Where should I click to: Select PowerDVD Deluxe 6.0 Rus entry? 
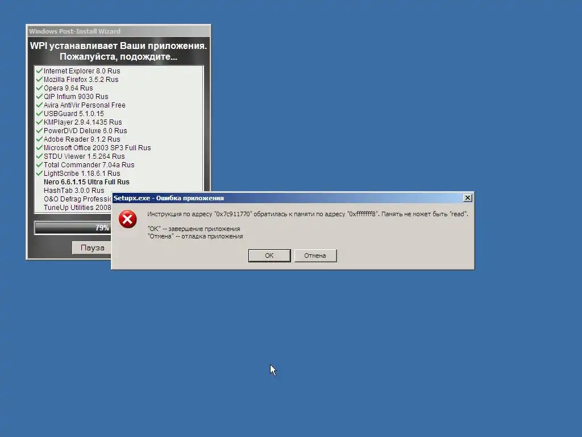[85, 131]
